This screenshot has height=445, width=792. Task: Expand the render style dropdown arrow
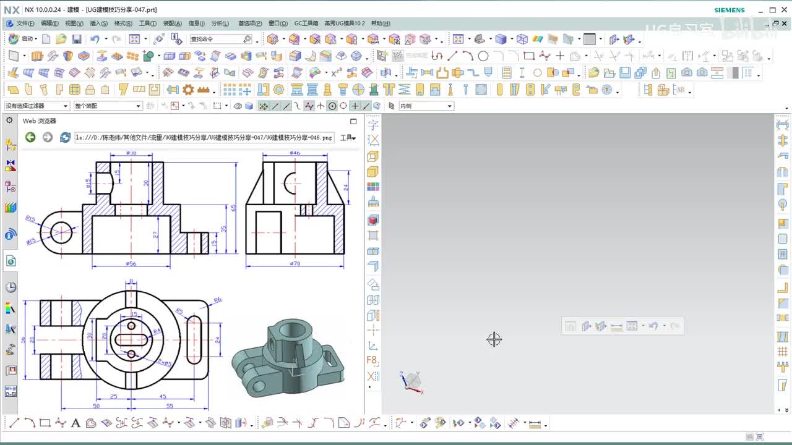[x=511, y=39]
